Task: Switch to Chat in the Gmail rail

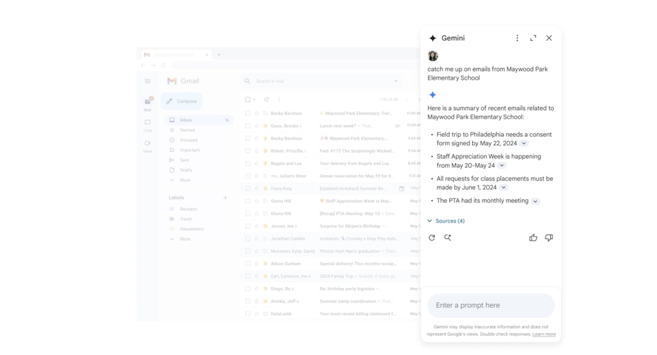Action: (147, 125)
